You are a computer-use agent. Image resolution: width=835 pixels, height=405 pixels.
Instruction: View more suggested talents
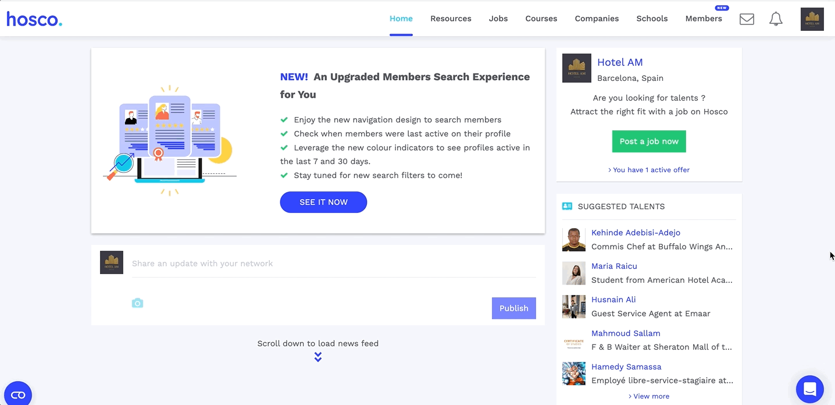[649, 396]
